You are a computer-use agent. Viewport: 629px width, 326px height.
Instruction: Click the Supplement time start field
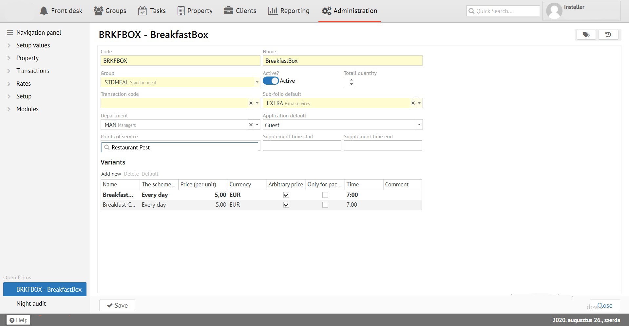(x=302, y=146)
